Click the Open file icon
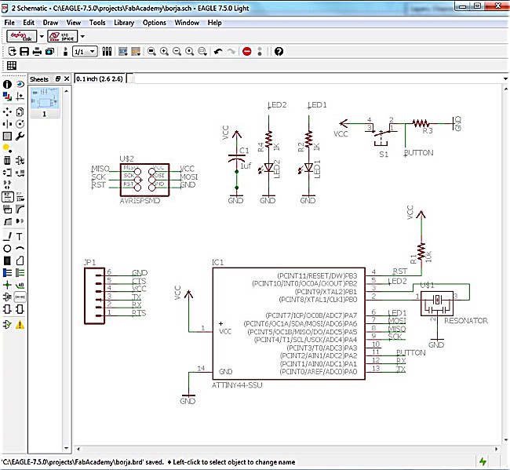This screenshot has width=510, height=470. tap(12, 51)
